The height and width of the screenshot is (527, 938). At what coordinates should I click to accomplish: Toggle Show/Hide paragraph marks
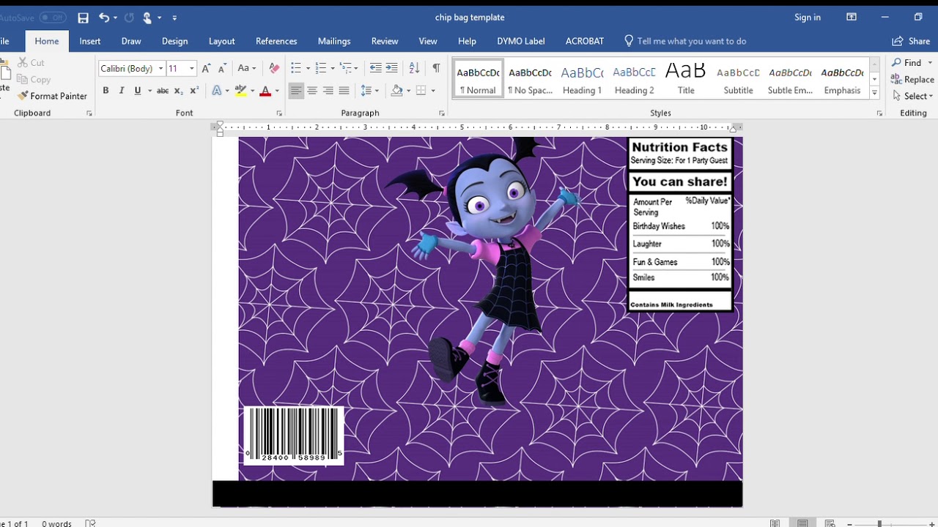click(x=436, y=68)
